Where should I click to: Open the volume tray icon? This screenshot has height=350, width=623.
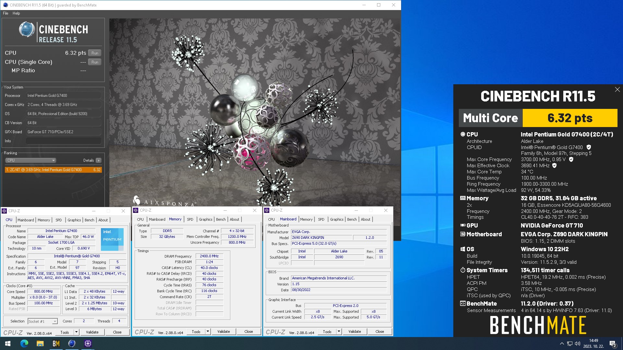[x=578, y=344]
